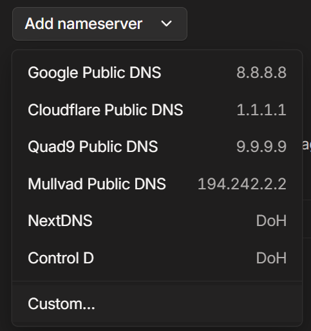Click the 9.9.9.9 address text
Screen dimensions: 311x331
(x=261, y=147)
